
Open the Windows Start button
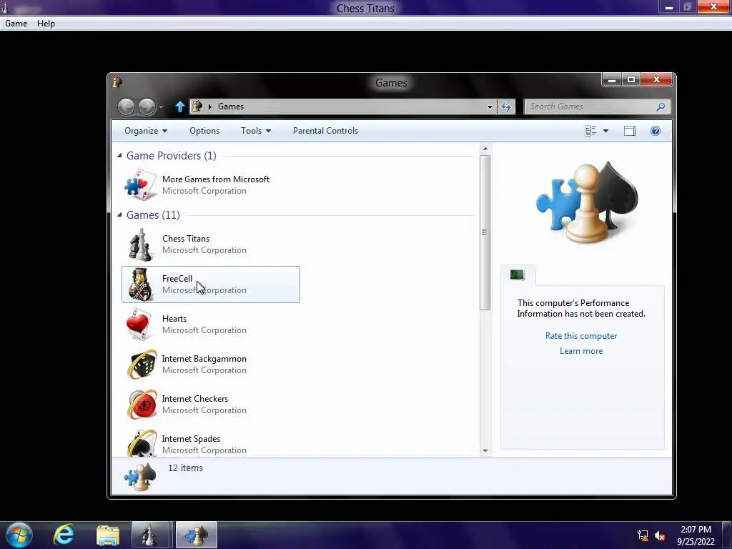(x=19, y=535)
